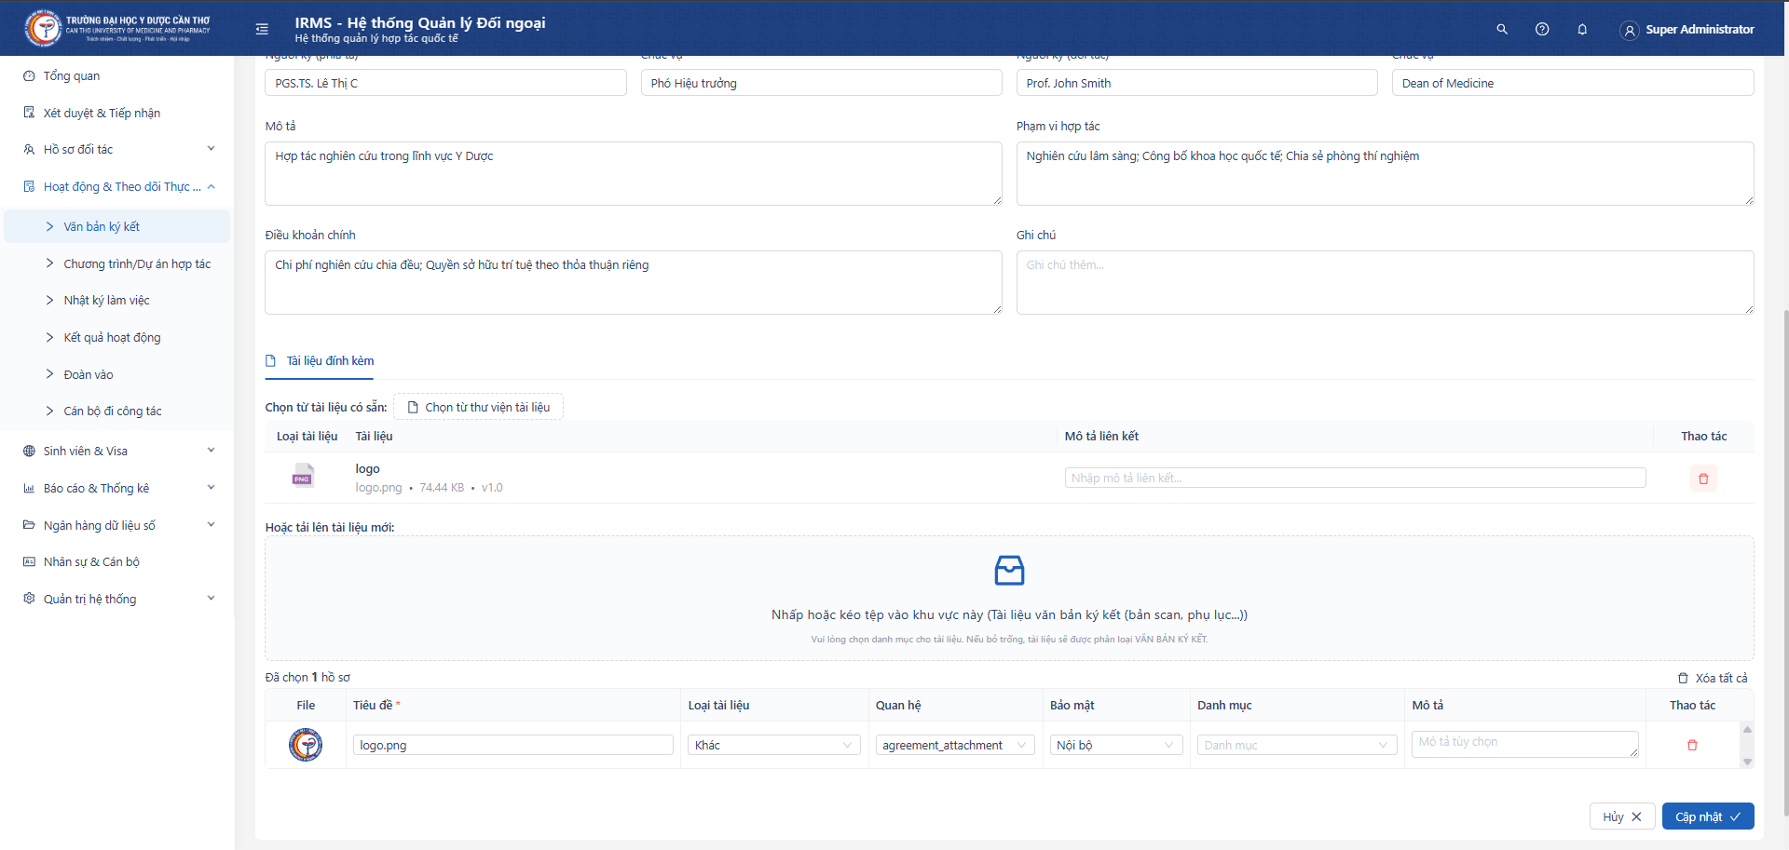Image resolution: width=1789 pixels, height=850 pixels.
Task: Expand the Sinh viên & Visa menu
Action: point(118,451)
